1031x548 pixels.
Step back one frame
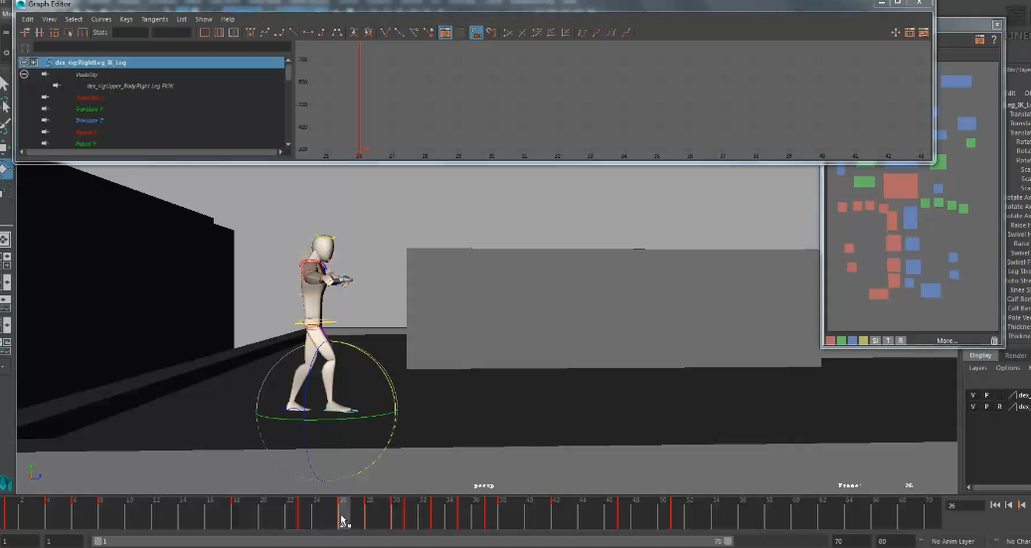(1009, 504)
